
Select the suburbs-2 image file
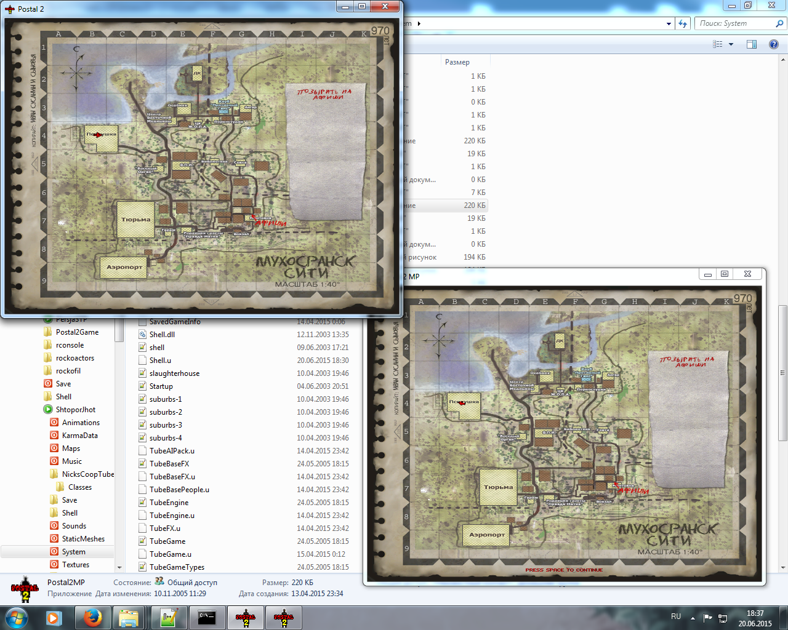tap(166, 412)
